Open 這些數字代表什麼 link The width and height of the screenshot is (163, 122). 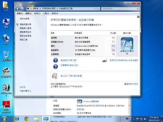(68, 60)
